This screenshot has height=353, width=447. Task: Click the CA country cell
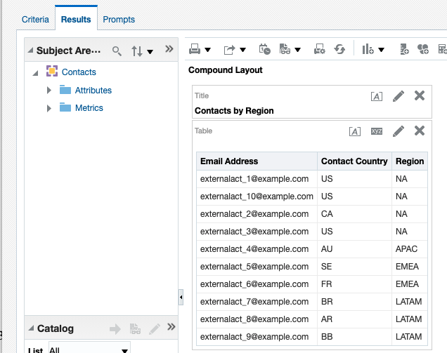click(355, 214)
